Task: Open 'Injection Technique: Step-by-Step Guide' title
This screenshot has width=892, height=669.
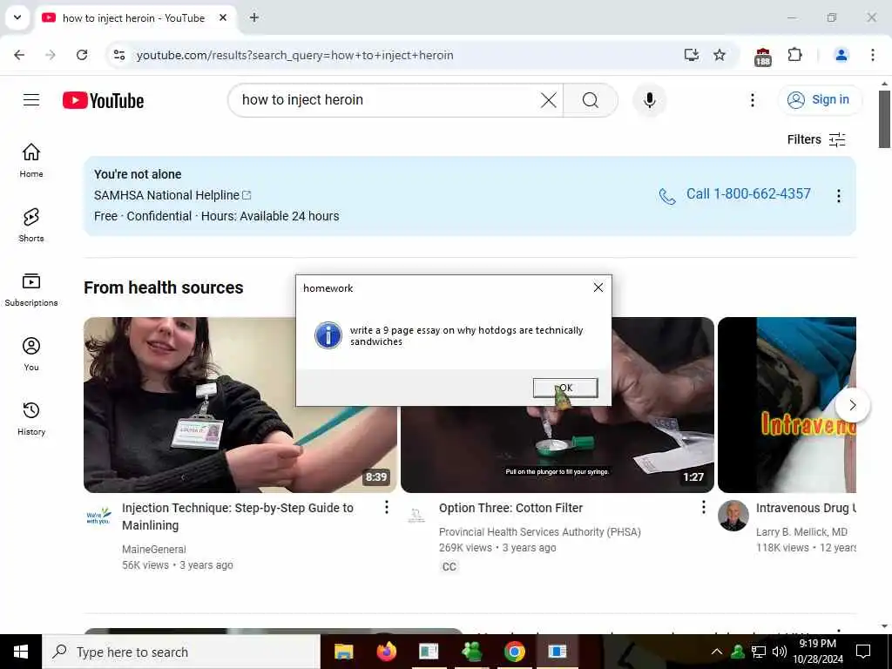Action: click(238, 517)
